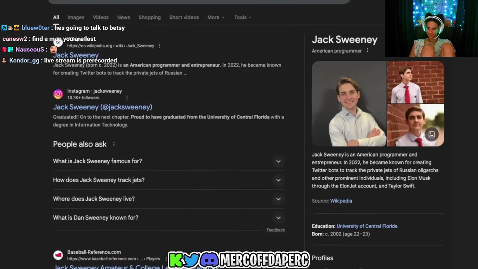Click the '10.3K+ followers' text
Screen dimensions: 478x269
click(83, 98)
